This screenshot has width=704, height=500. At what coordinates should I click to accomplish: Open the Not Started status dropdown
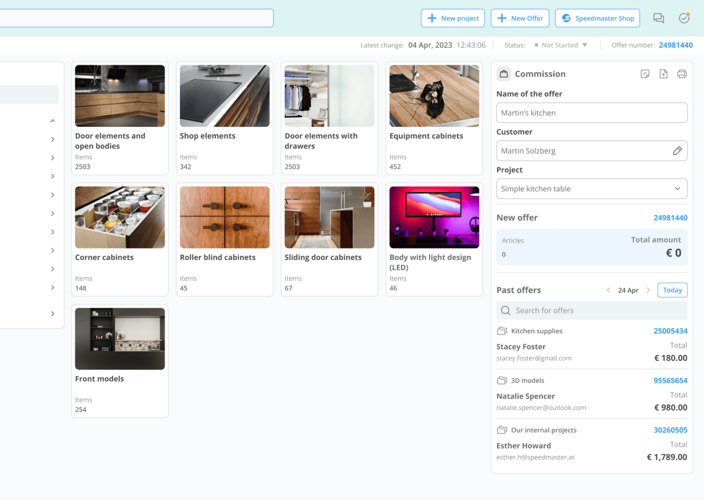point(561,45)
